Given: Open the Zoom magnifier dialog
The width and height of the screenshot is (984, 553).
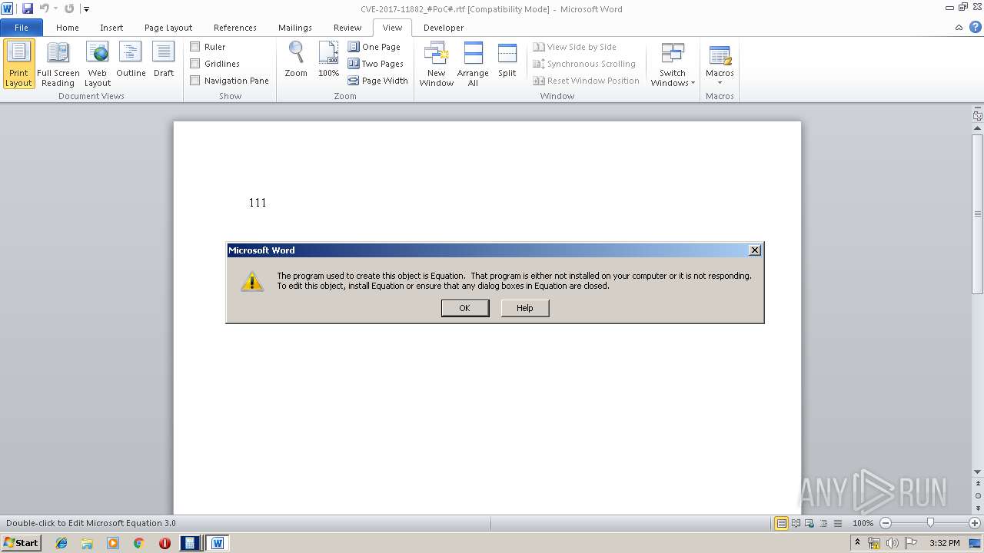Looking at the screenshot, I should 296,60.
